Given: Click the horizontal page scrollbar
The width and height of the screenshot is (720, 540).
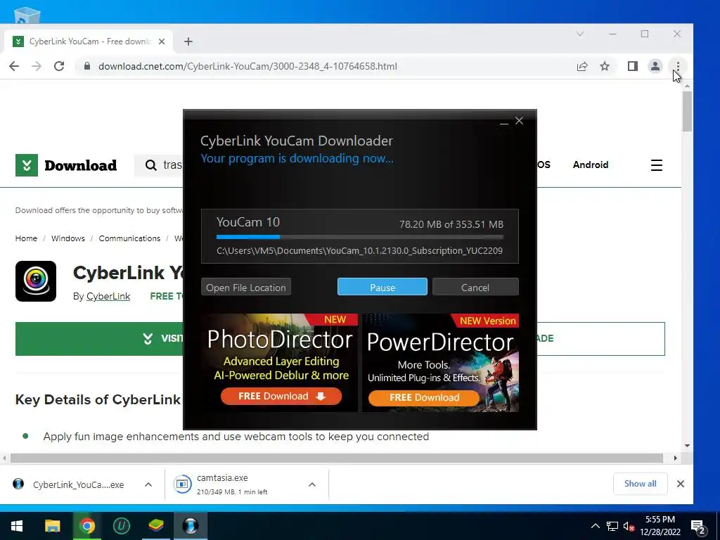Looking at the screenshot, I should click(x=337, y=458).
